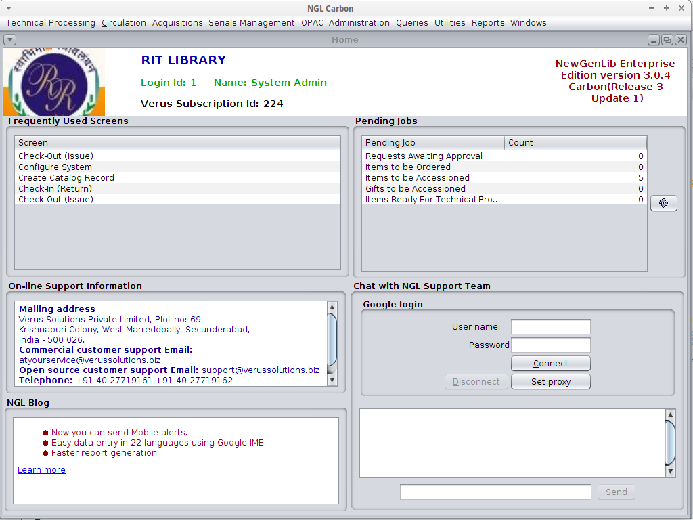Click the Screen column header
The height and width of the screenshot is (520, 693).
pos(178,143)
